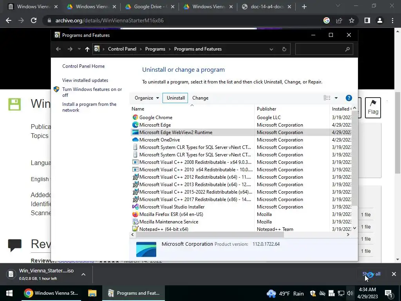This screenshot has height=301, width=401.
Task: Refresh the Programs and Features address bar
Action: pyautogui.click(x=284, y=49)
